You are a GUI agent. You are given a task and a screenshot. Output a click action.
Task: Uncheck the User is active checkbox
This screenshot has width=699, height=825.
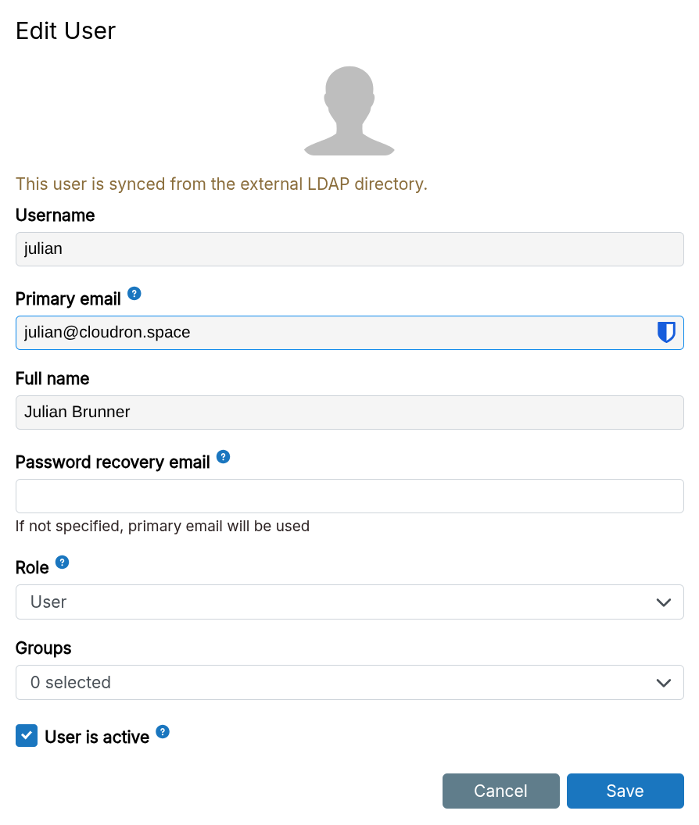(27, 736)
